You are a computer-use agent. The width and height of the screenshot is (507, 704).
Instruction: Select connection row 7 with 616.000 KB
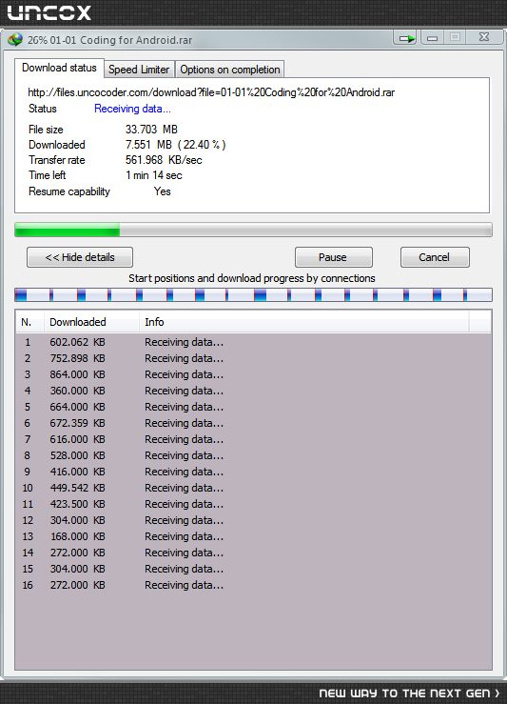click(x=253, y=439)
